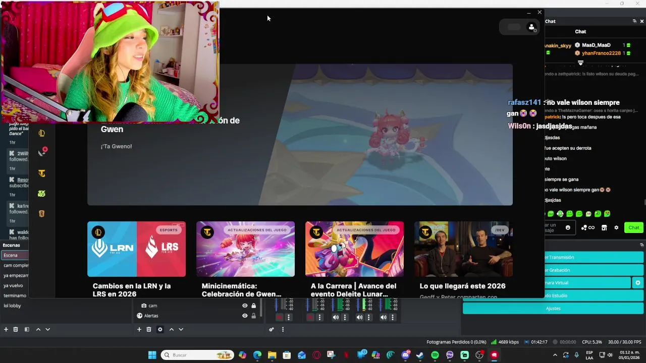Click the Ajustes button in OBS controls

point(553,308)
